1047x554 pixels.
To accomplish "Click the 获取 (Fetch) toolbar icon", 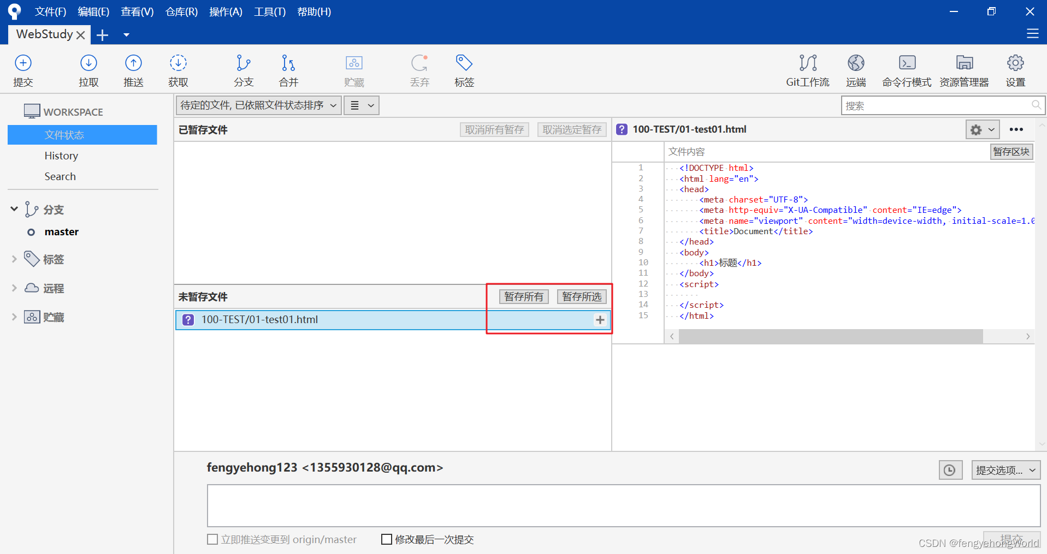I will coord(178,70).
